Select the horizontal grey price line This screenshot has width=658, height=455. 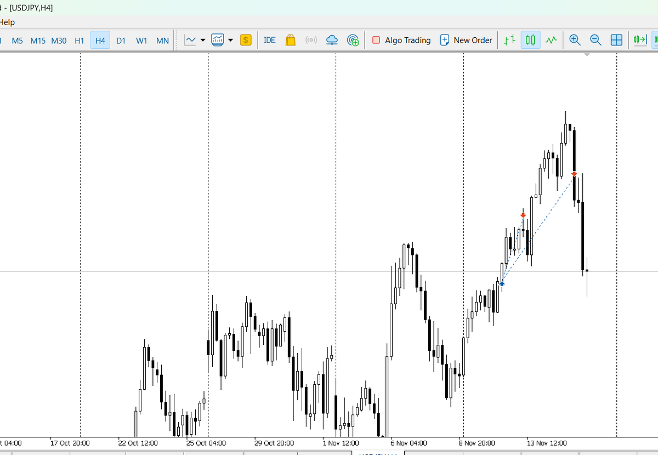coord(329,271)
